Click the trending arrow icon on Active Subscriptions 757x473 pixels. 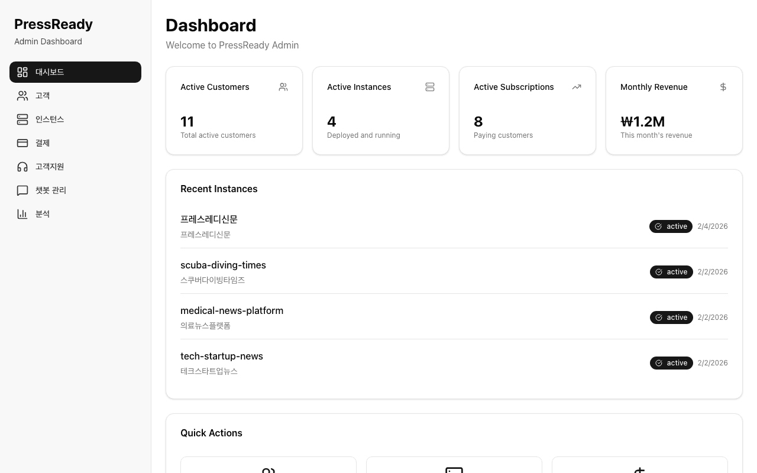point(577,87)
